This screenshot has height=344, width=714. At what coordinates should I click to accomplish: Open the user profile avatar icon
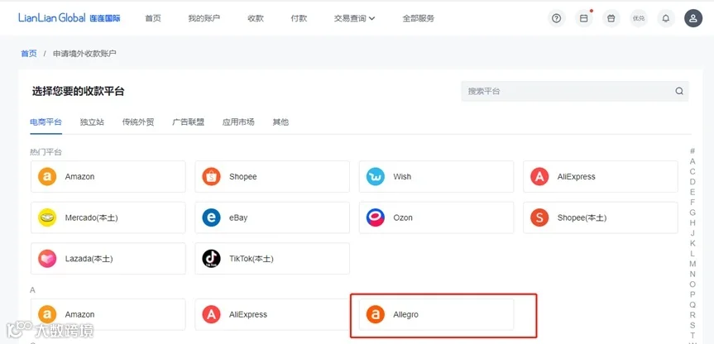tap(693, 19)
